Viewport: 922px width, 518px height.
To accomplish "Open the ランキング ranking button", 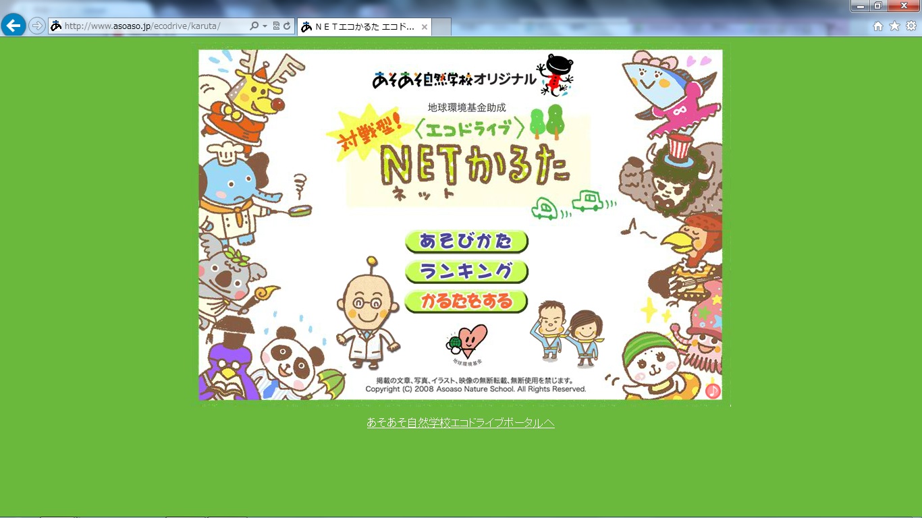I will [x=466, y=271].
